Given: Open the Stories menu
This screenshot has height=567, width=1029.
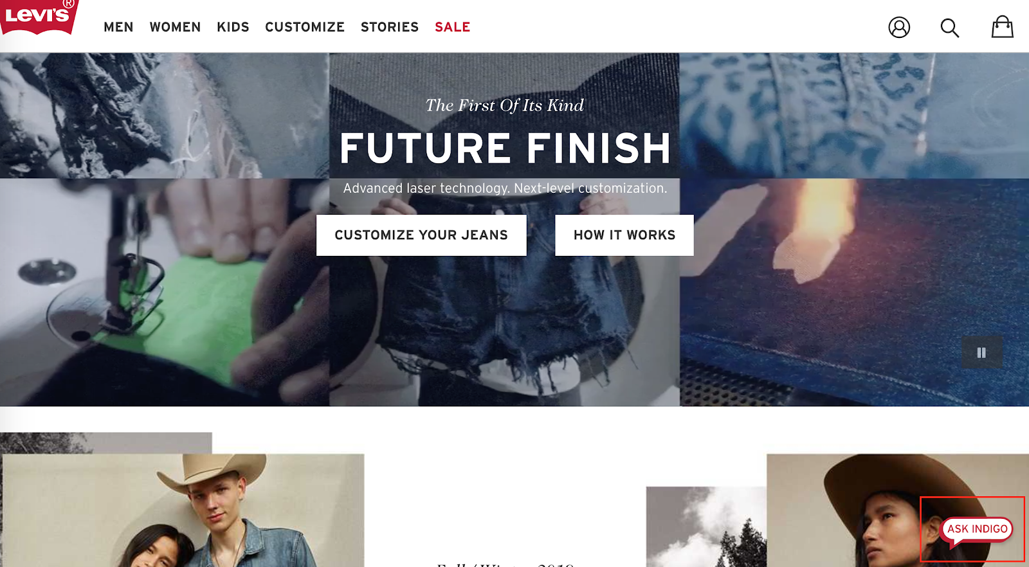Looking at the screenshot, I should pyautogui.click(x=390, y=27).
